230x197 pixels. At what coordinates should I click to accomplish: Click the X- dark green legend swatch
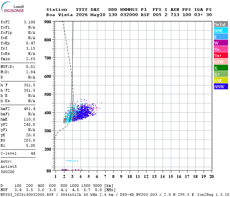point(221,68)
